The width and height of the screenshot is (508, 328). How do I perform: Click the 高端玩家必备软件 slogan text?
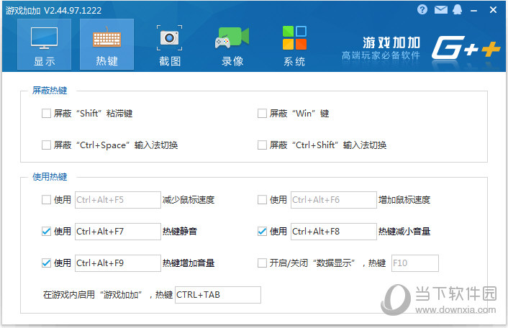(x=381, y=55)
